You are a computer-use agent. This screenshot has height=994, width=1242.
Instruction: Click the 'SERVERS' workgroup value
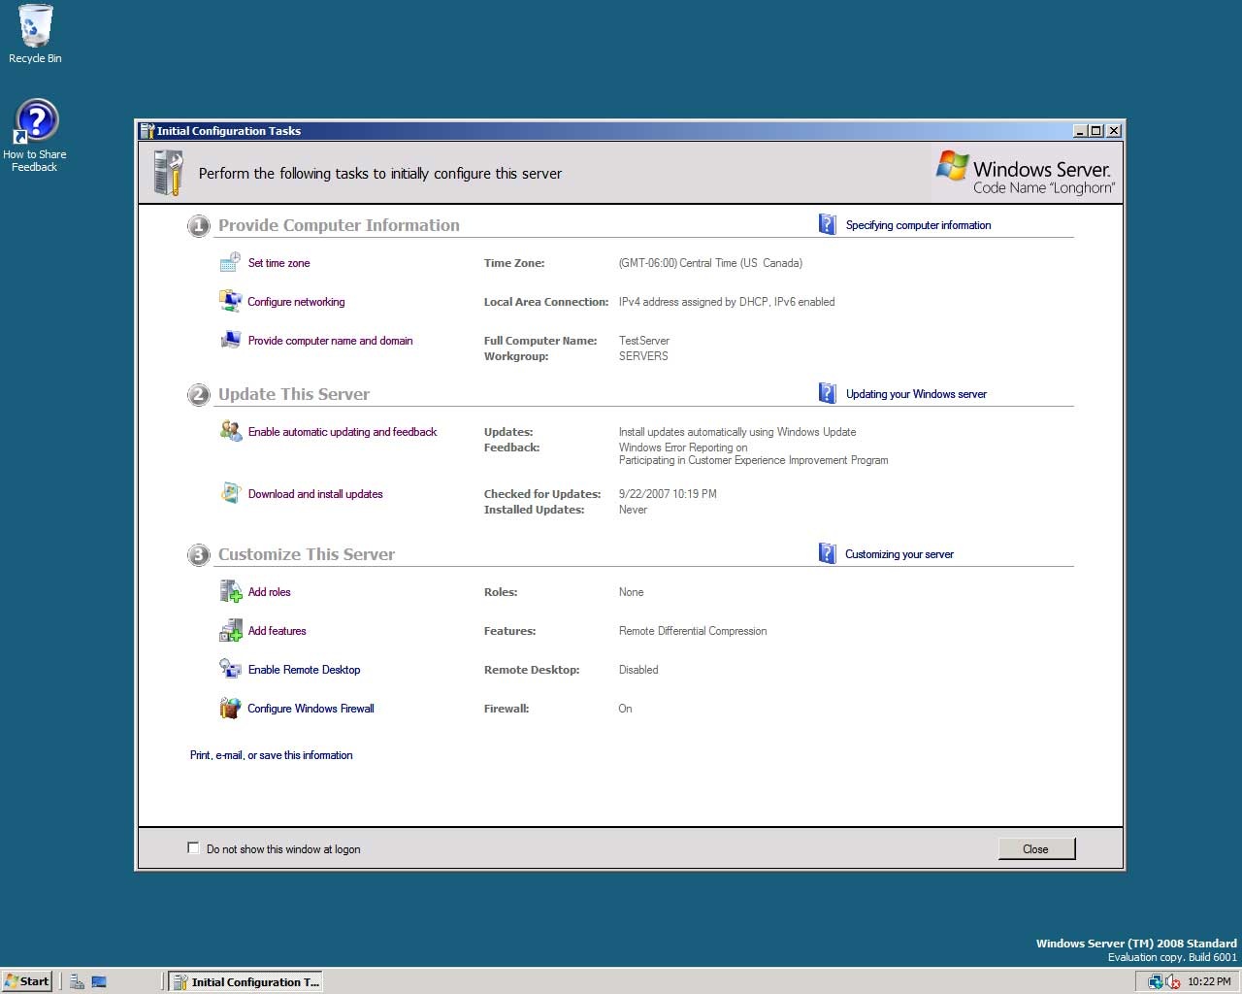(643, 356)
